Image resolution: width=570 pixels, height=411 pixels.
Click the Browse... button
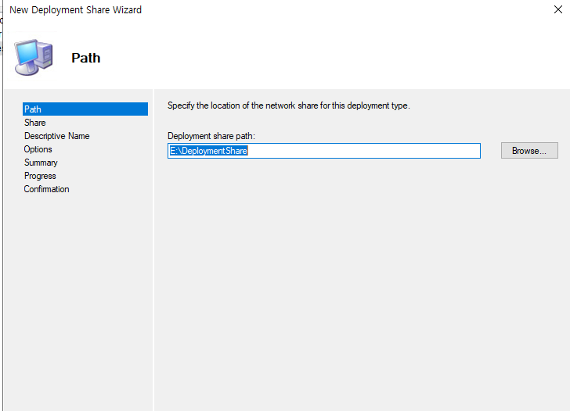click(x=529, y=151)
